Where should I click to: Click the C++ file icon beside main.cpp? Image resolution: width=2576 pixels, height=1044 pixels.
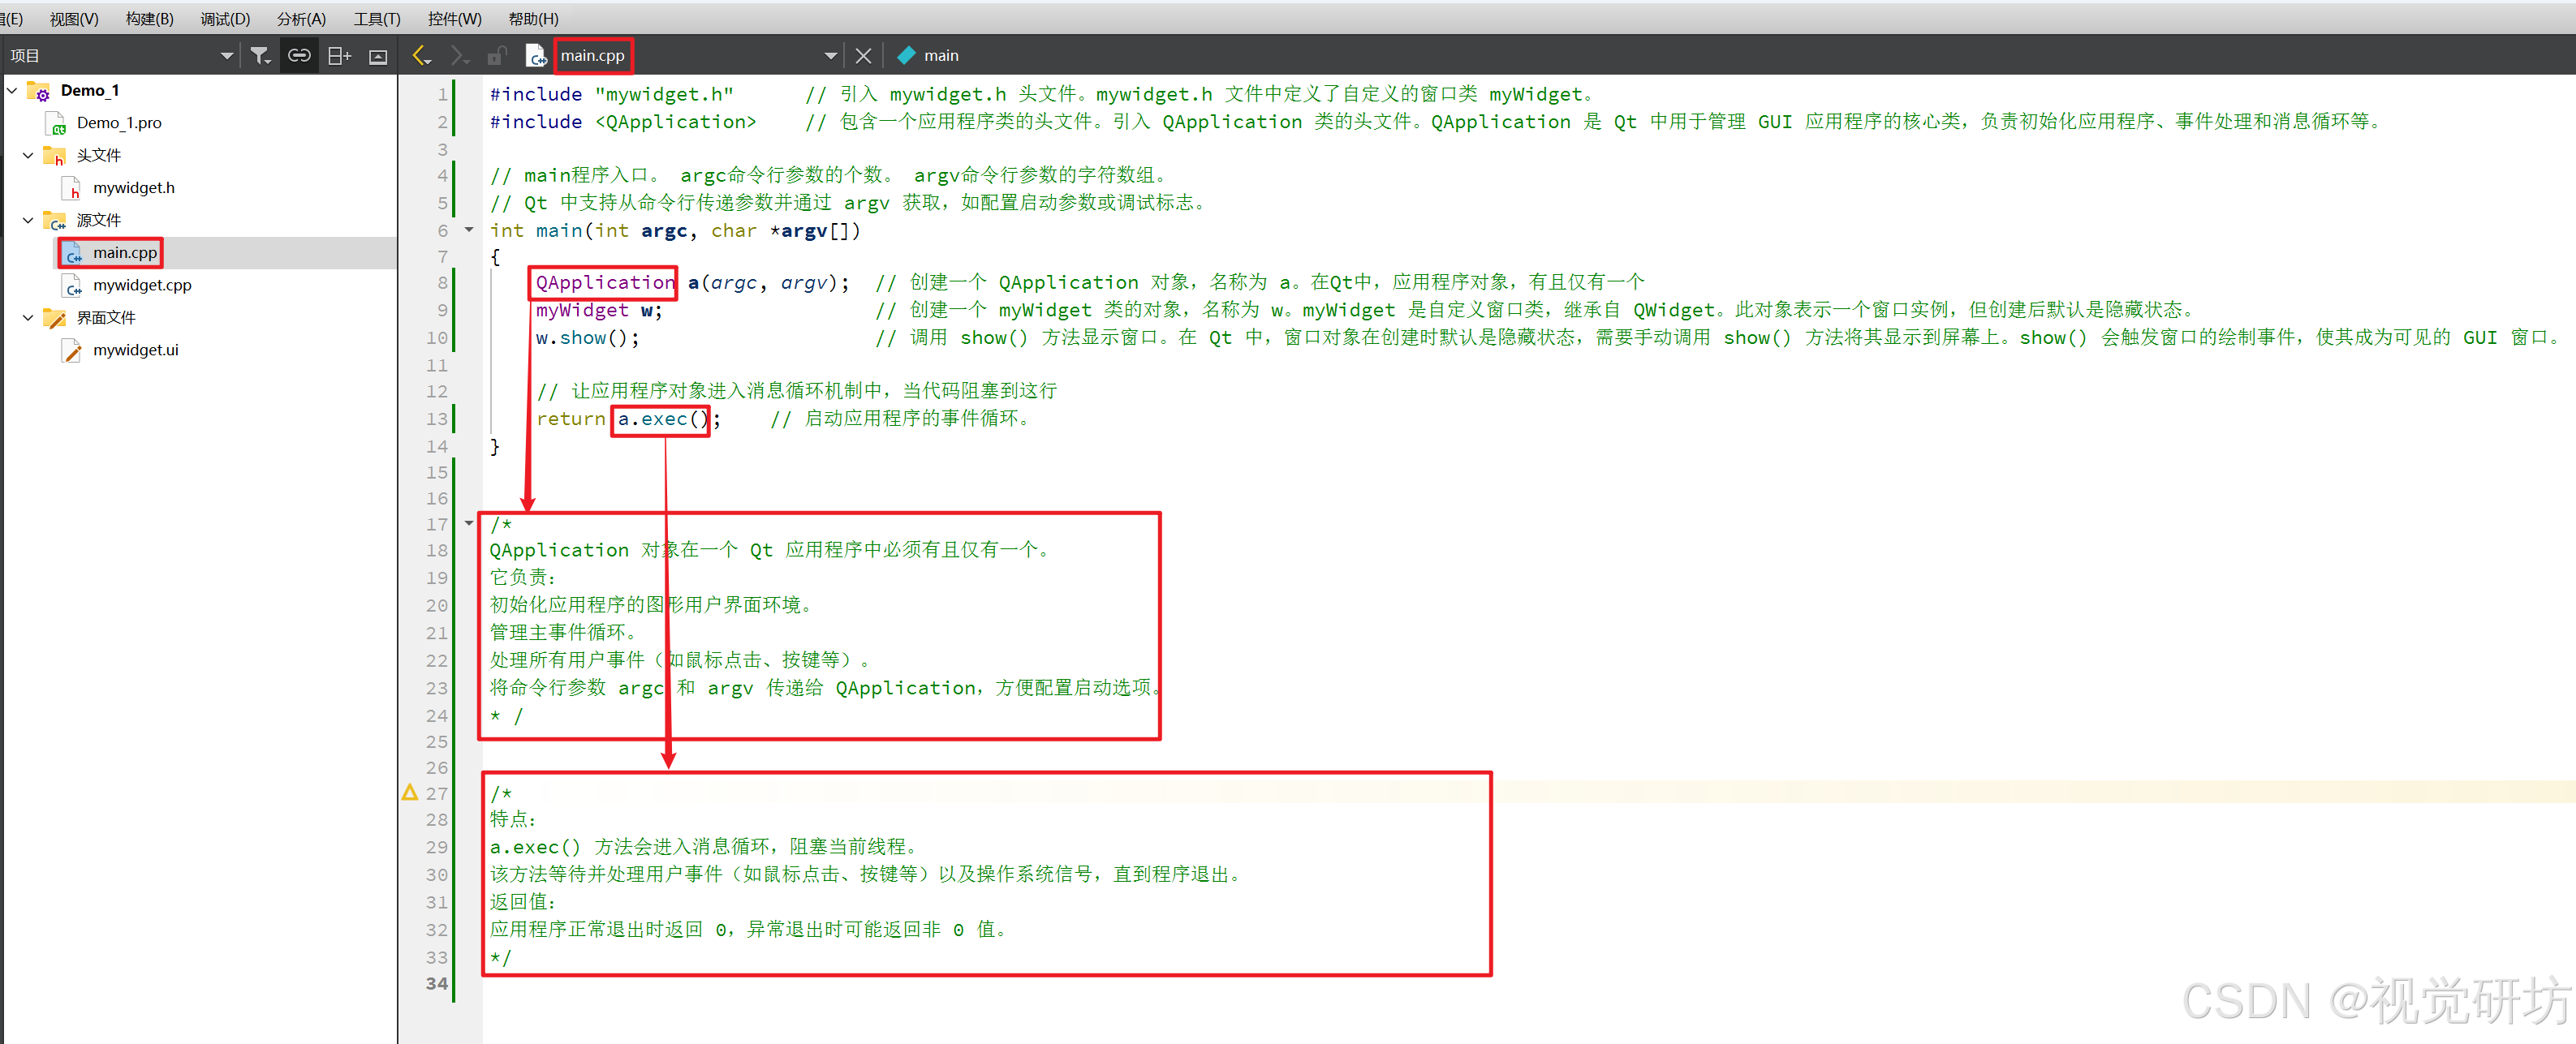[x=536, y=56]
